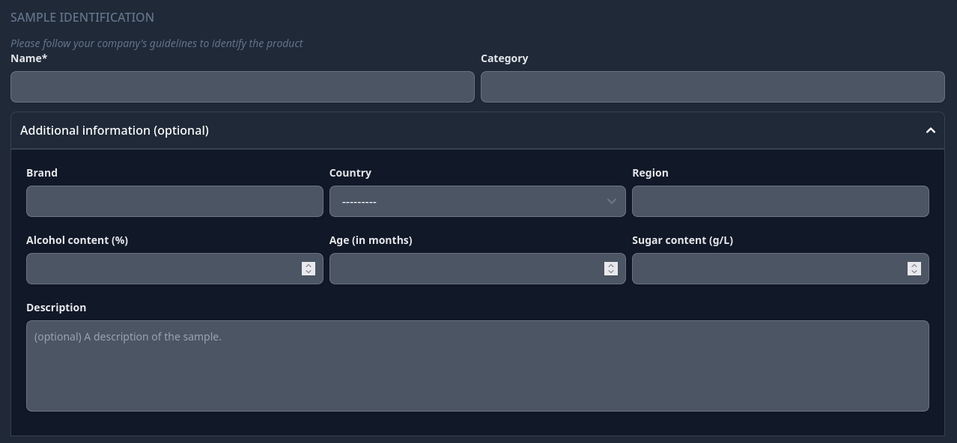
Task: Increase Sugar content with up arrow
Action: [x=914, y=265]
